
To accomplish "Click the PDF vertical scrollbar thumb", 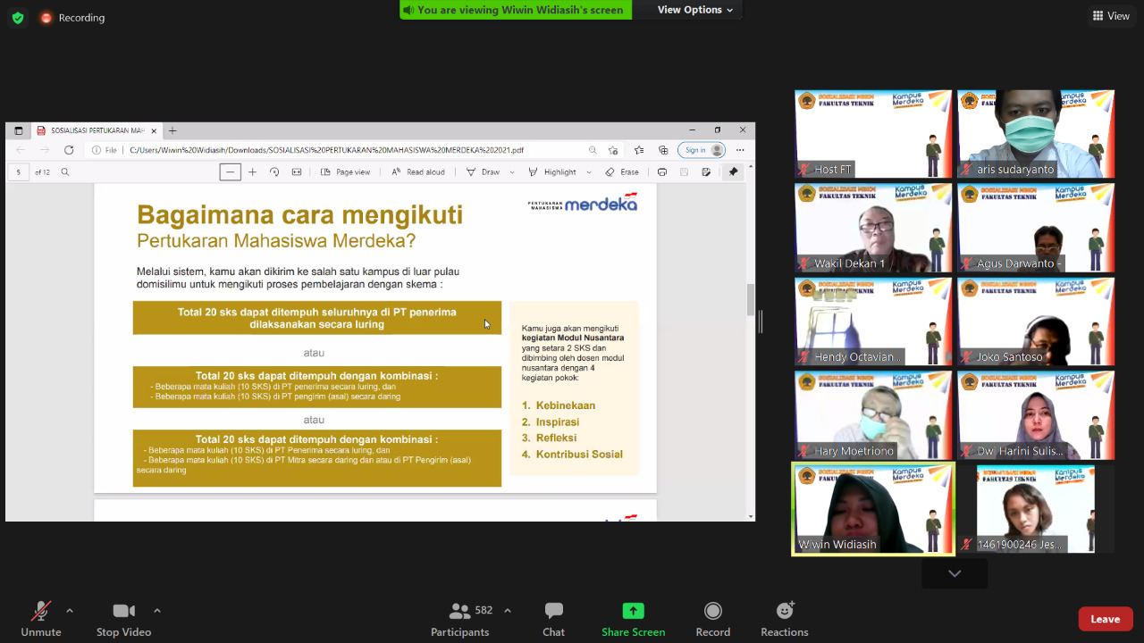I will 751,299.
